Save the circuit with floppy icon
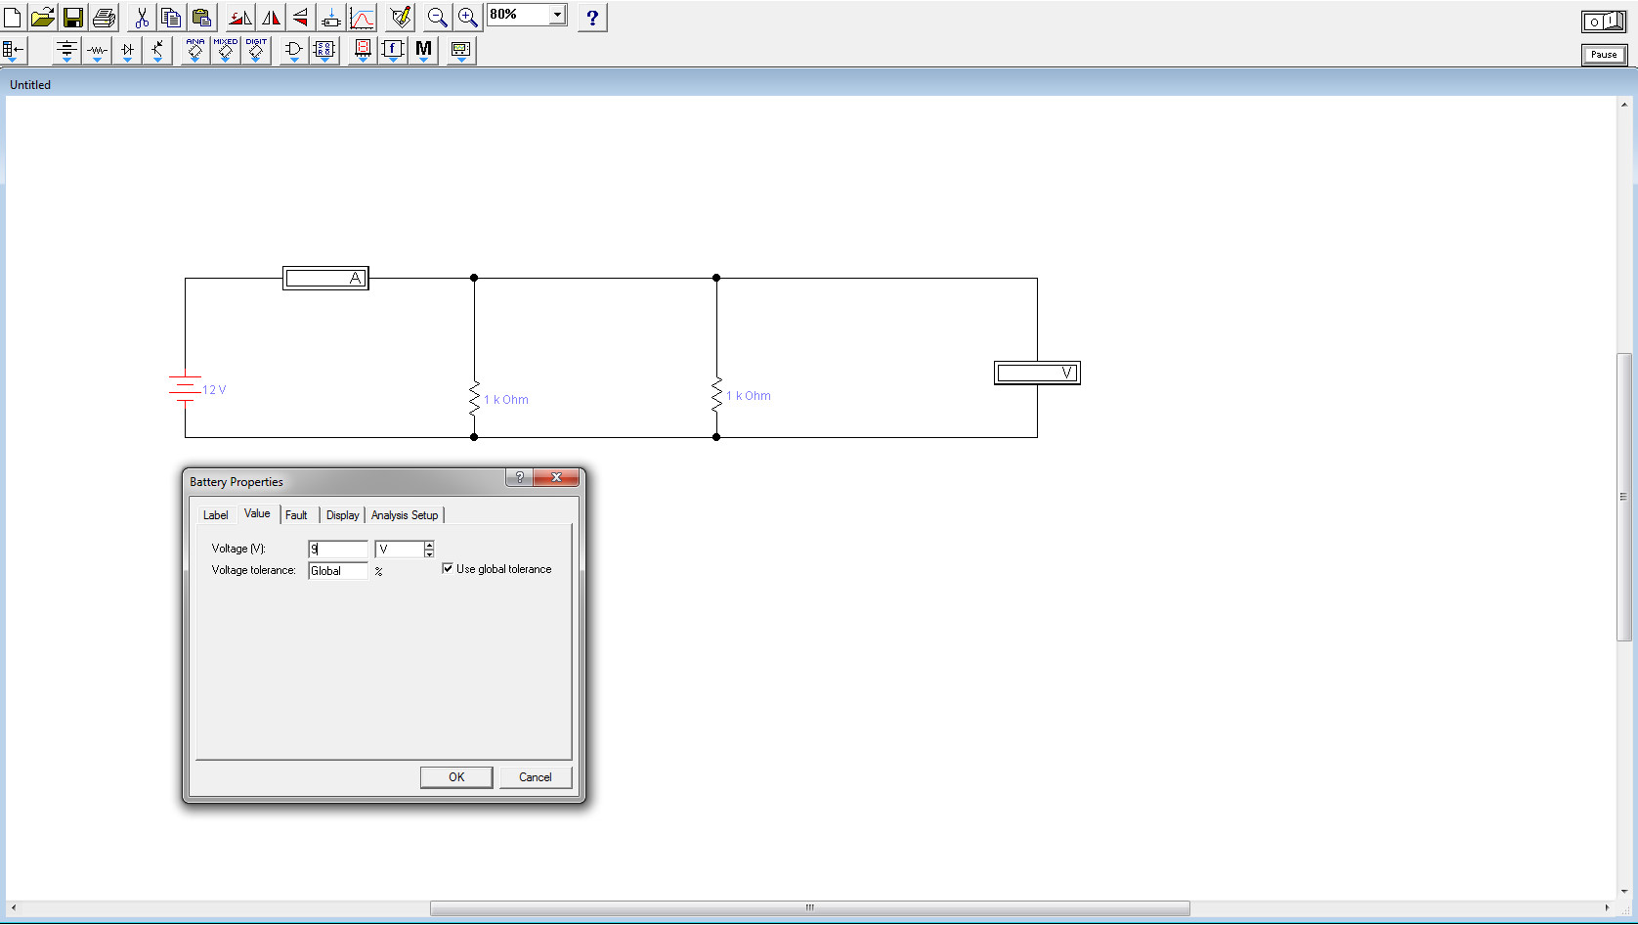Screen dimensions: 1638x925 pos(72,17)
